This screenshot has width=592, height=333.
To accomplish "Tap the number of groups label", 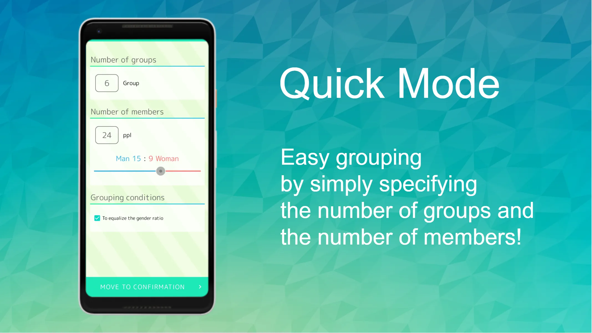I will tap(123, 60).
